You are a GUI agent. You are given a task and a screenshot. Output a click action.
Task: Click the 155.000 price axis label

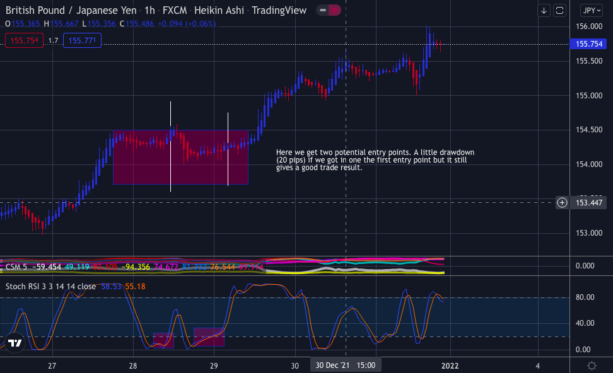pyautogui.click(x=589, y=95)
